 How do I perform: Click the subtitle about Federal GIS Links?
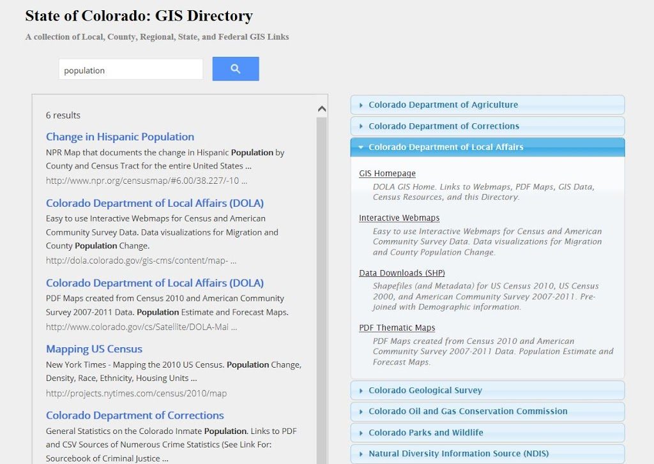coord(157,36)
